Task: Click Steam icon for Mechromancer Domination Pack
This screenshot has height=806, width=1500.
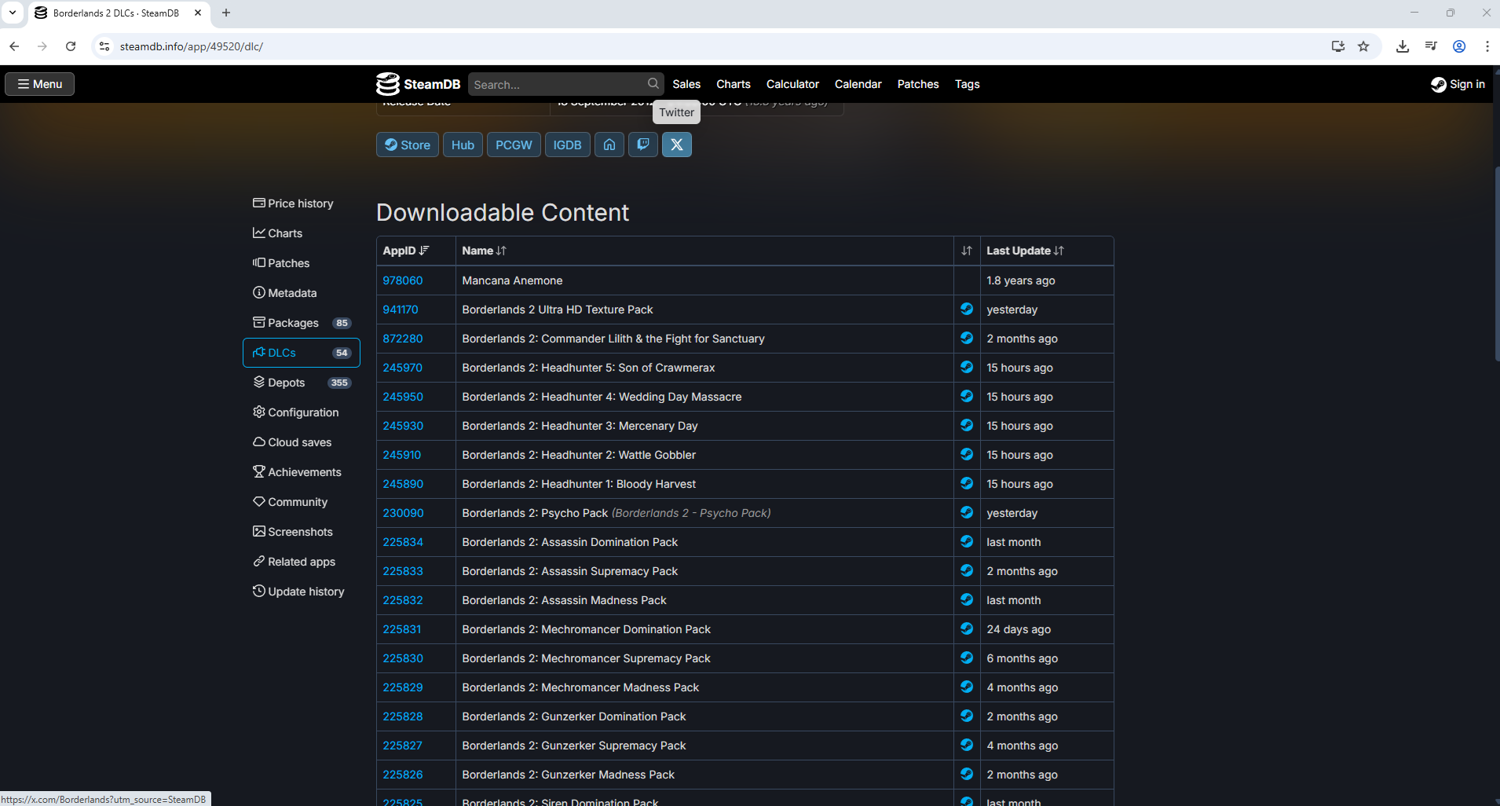Action: 967,629
